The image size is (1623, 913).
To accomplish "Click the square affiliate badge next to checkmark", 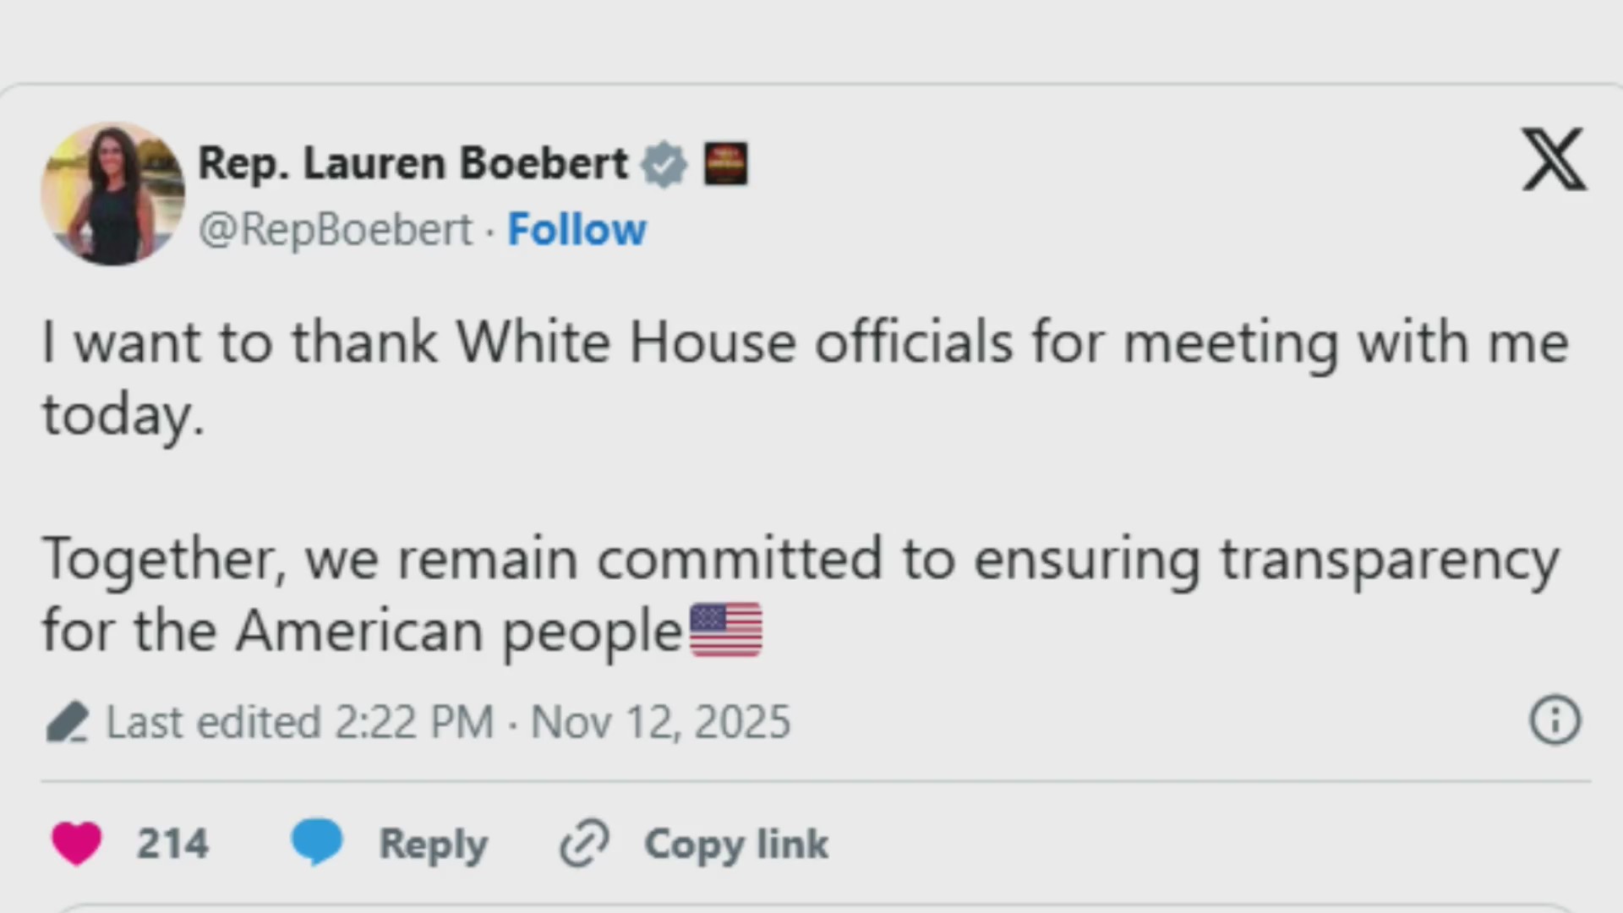I will point(726,163).
